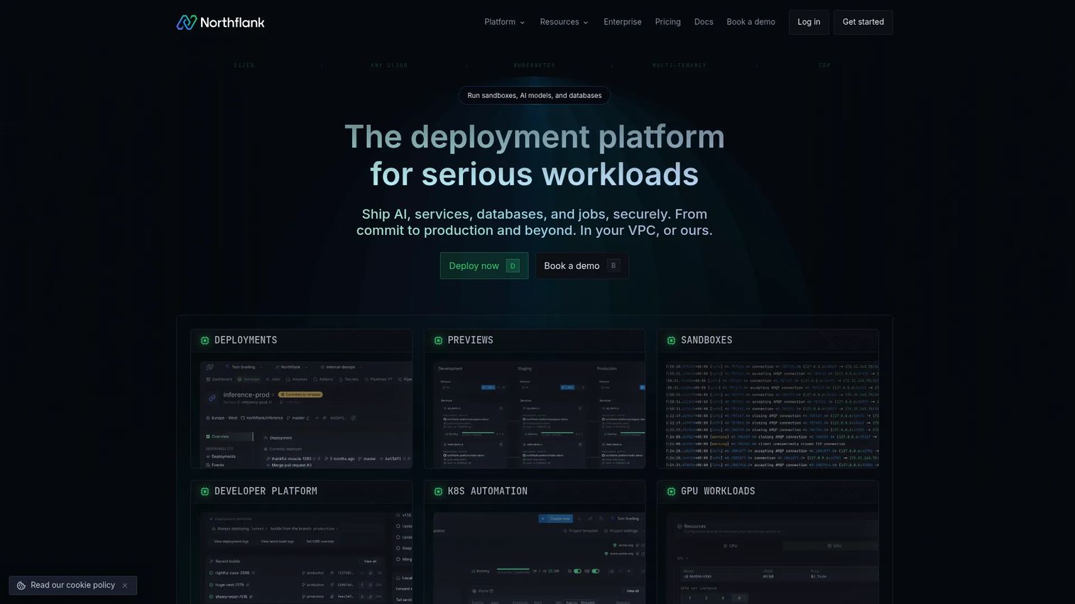Viewport: 1075px width, 604px height.
Task: Open the Docs link in navigation
Action: [x=704, y=22]
